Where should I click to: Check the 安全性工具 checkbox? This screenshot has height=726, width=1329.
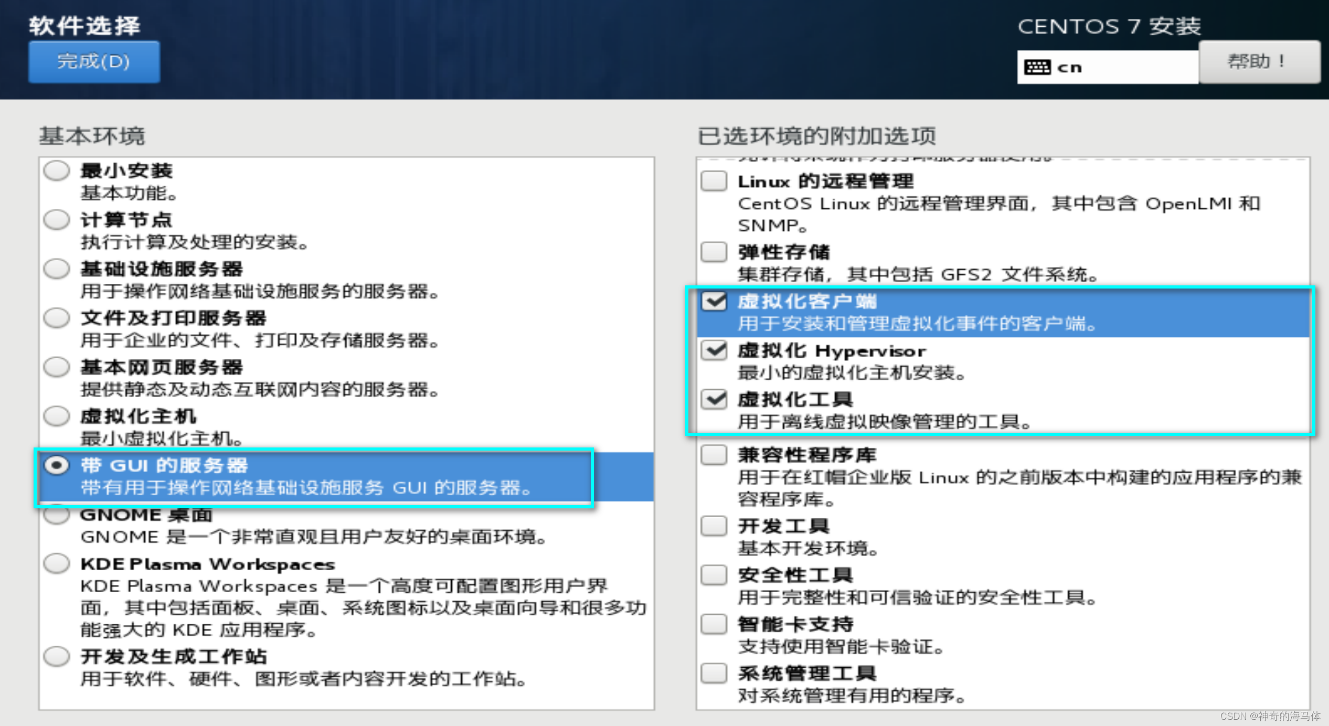tap(714, 574)
